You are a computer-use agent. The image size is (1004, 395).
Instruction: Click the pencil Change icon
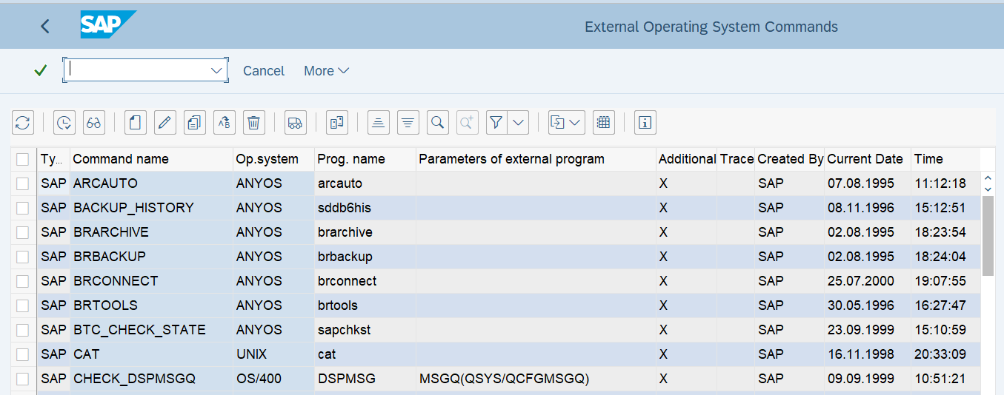tap(165, 123)
